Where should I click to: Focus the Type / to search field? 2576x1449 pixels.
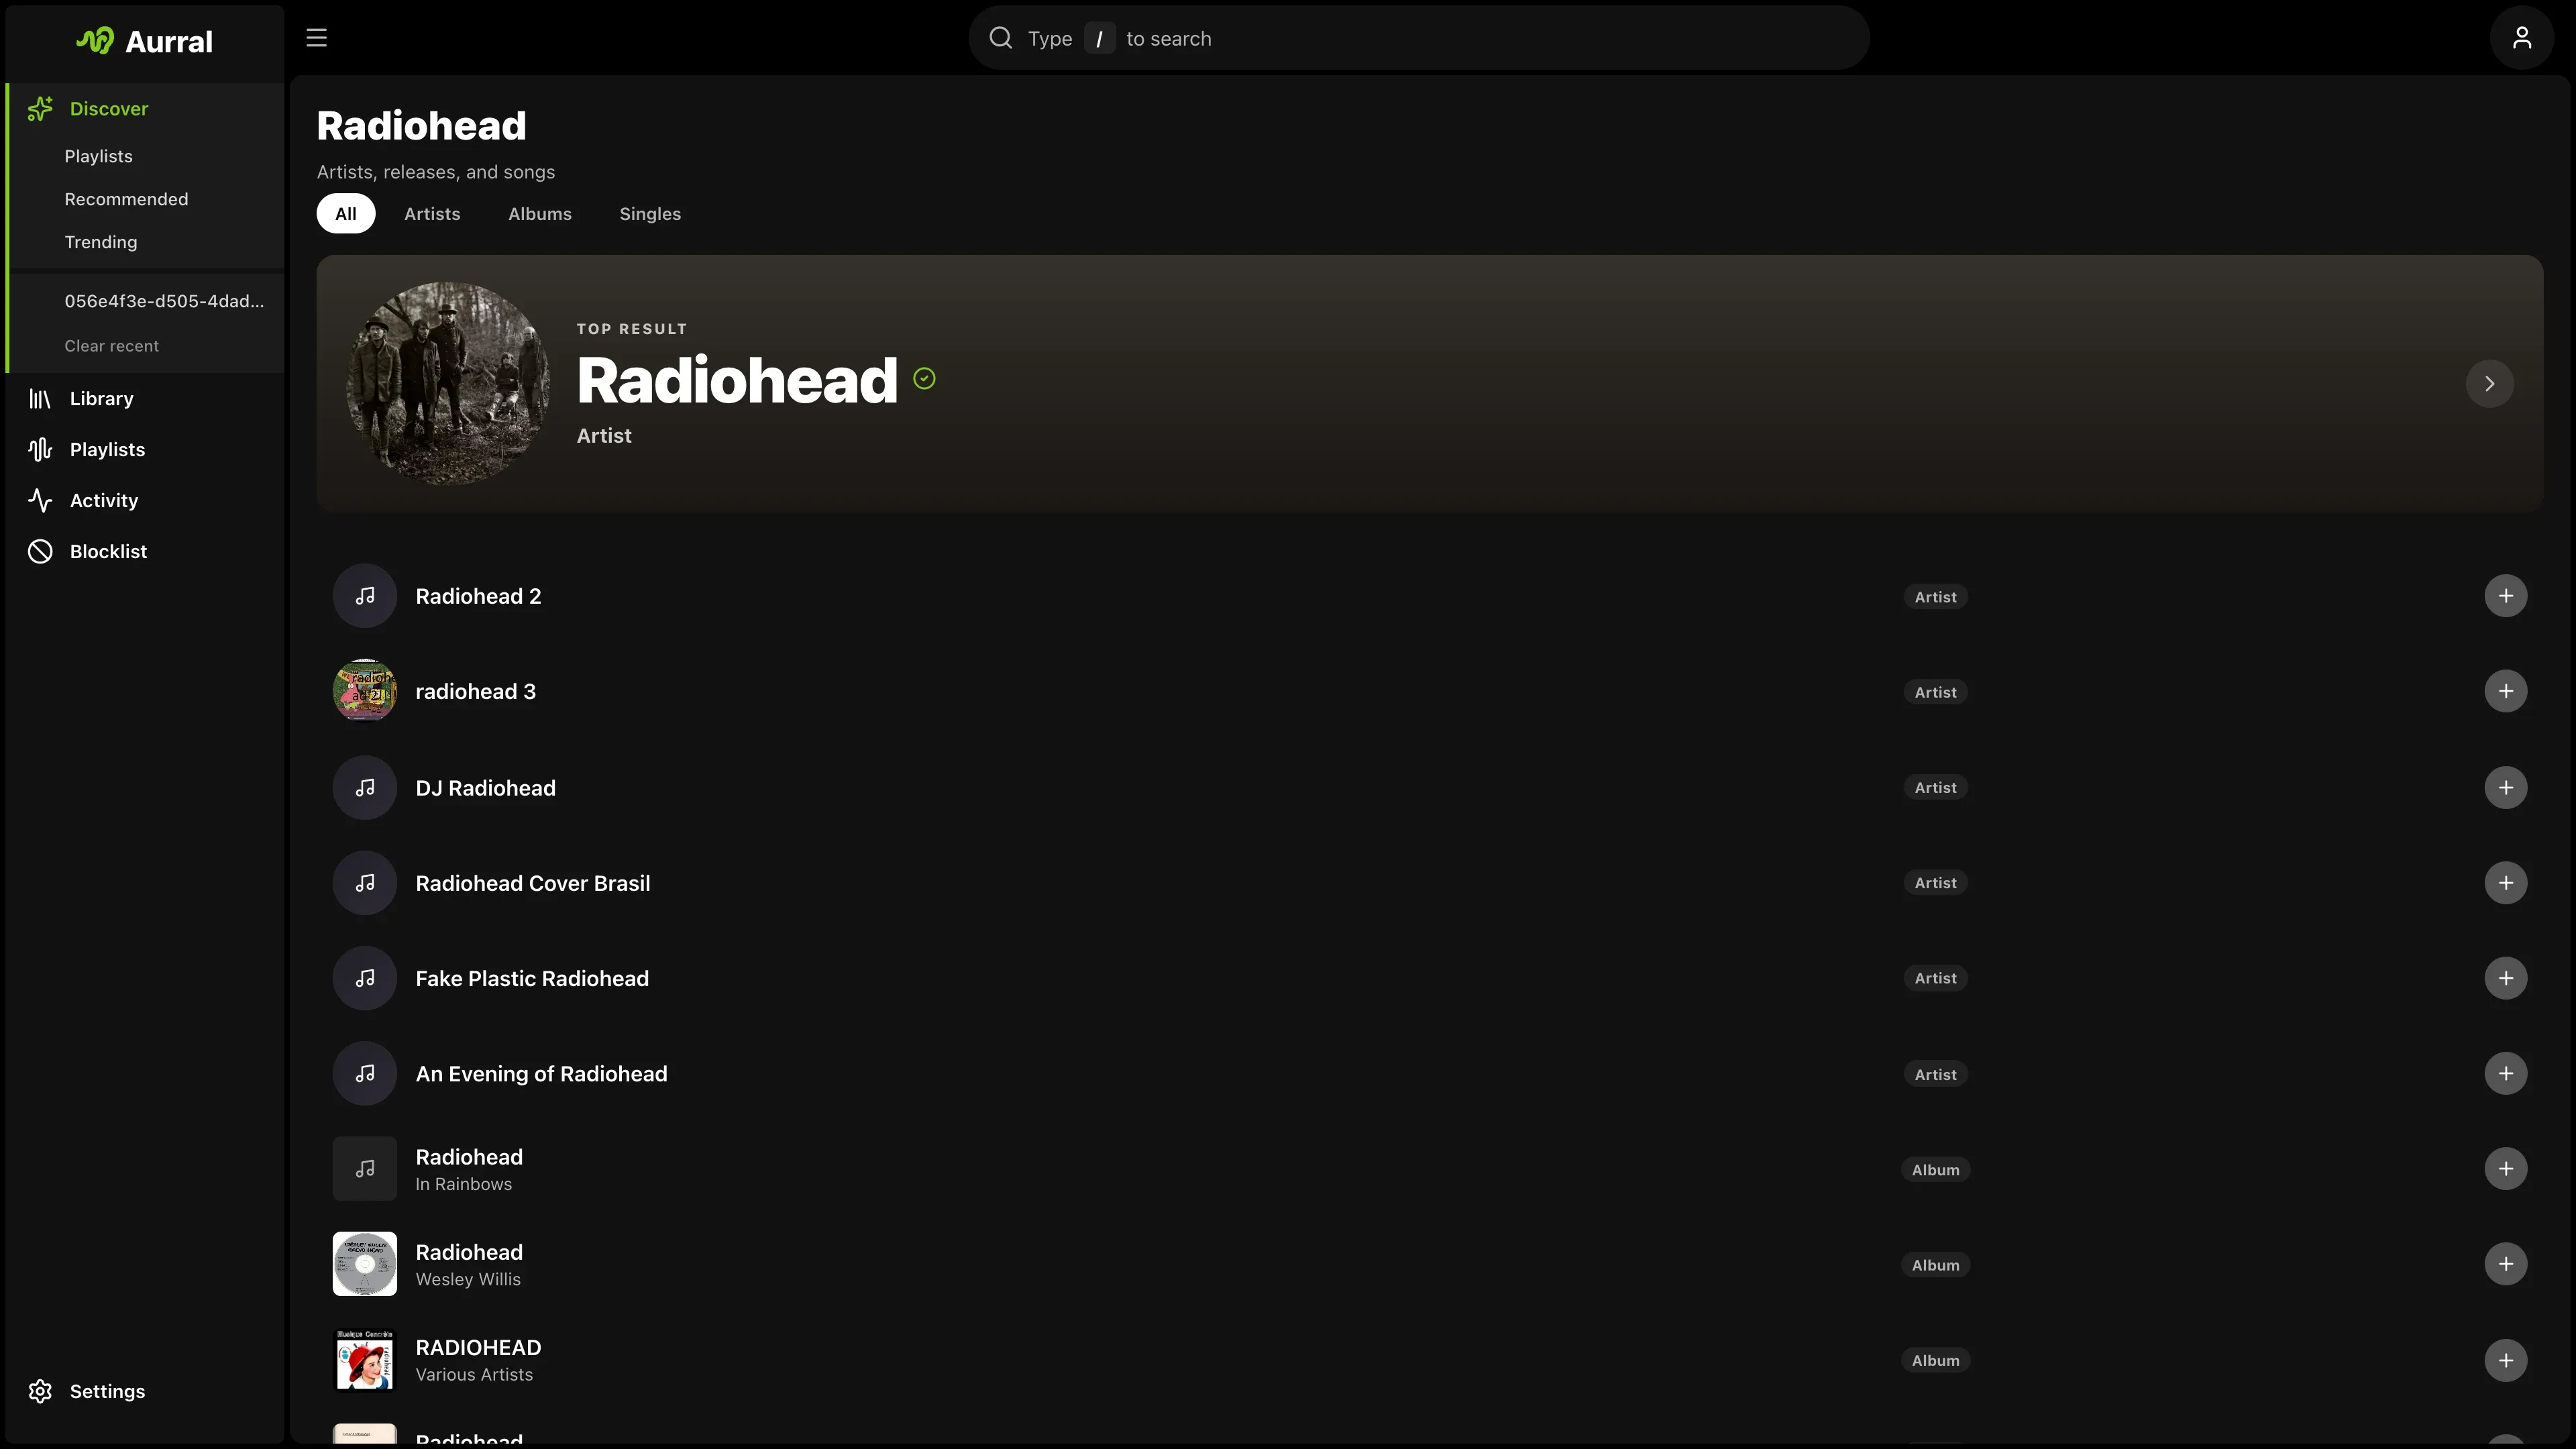coord(1419,38)
